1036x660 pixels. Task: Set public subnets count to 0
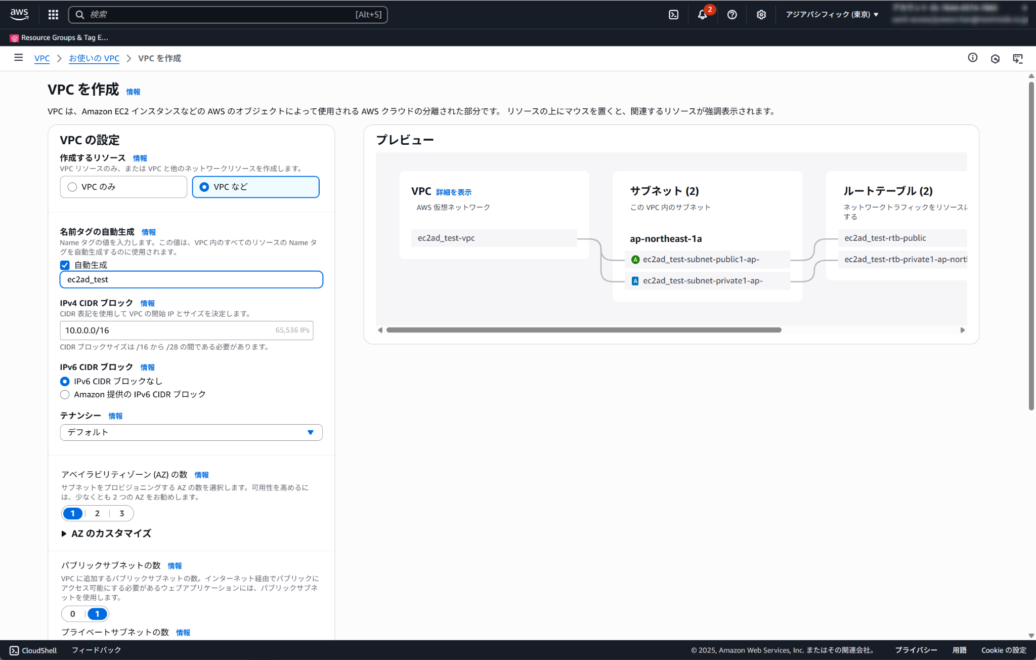(73, 614)
